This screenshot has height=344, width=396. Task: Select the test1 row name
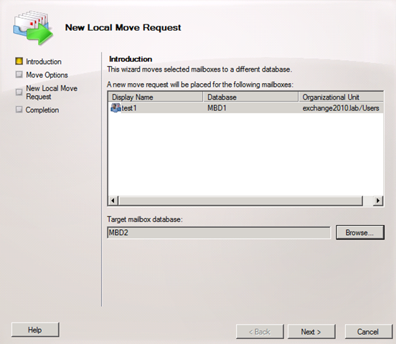point(129,108)
